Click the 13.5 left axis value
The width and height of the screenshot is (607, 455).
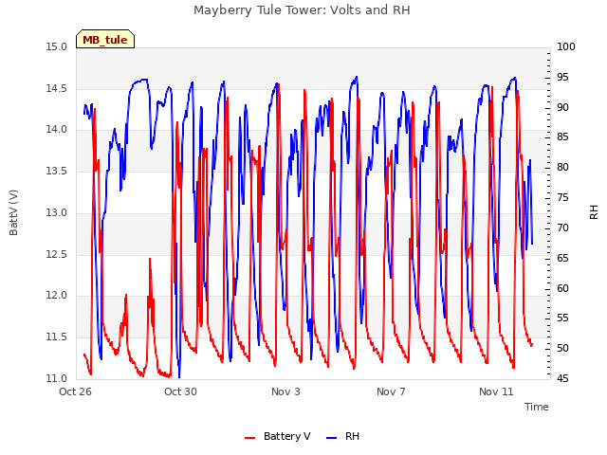(x=57, y=171)
